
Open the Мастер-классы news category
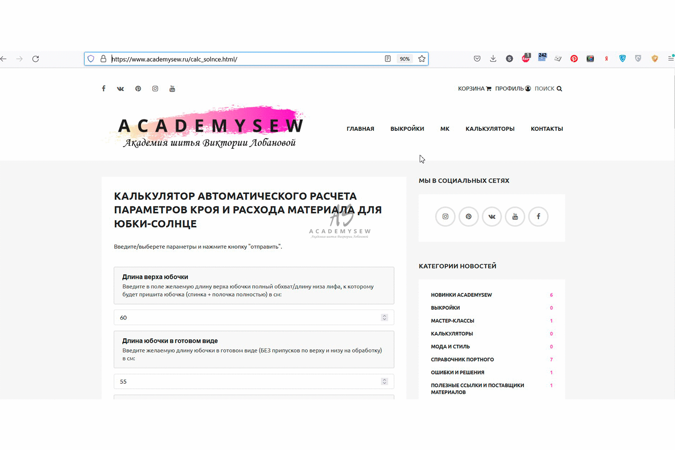pyautogui.click(x=452, y=321)
